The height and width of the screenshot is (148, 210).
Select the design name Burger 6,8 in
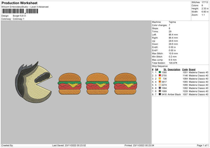(x=19, y=16)
